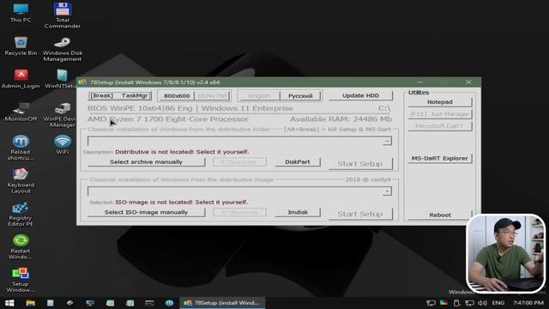Click the taskbar clock showing 7:47:00 PM

click(x=528, y=303)
